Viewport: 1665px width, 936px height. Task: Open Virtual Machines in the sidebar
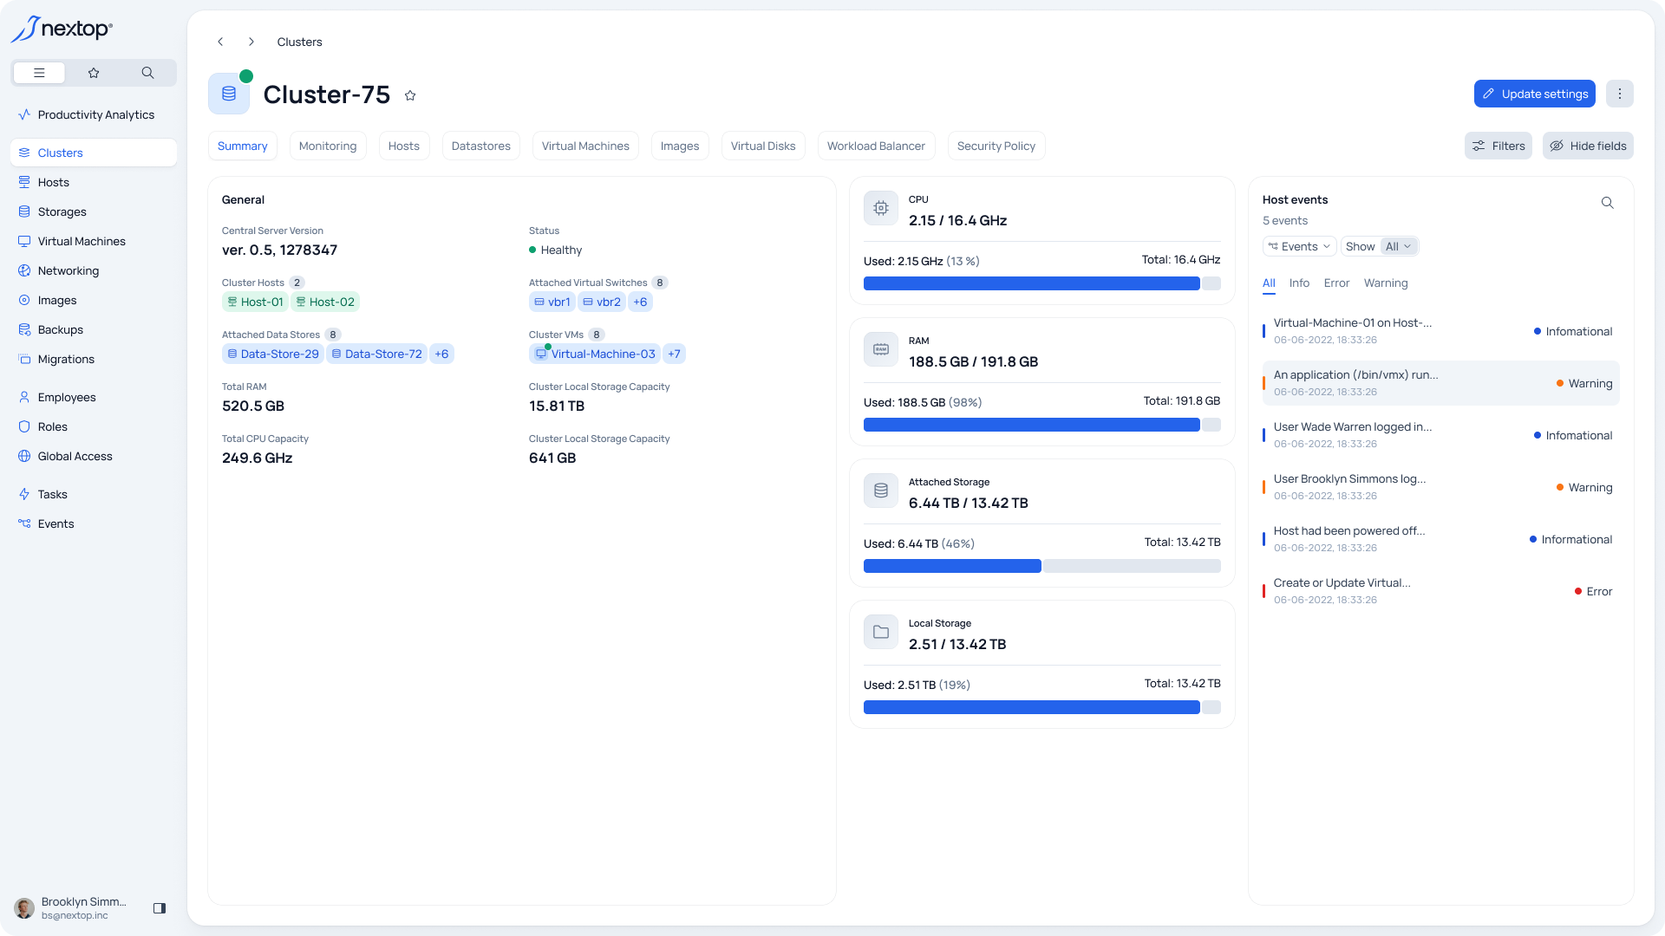tap(94, 241)
